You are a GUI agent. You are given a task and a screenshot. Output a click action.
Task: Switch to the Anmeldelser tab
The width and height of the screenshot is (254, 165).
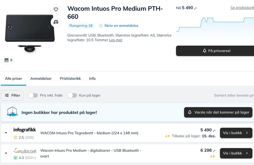coord(41,79)
